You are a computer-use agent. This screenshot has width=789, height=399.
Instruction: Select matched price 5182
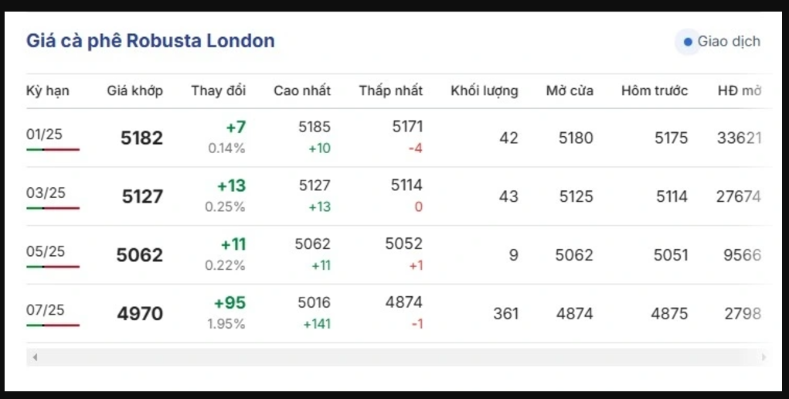pyautogui.click(x=142, y=138)
